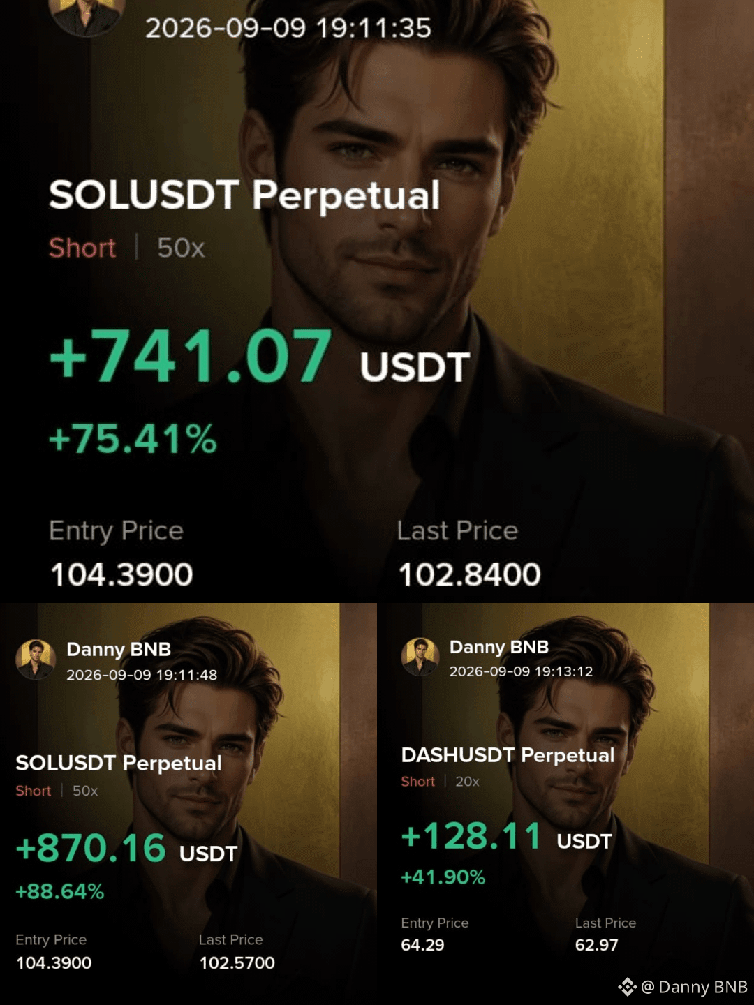Select the DASHUSDT Perpetual title
The height and width of the screenshot is (1005, 754).
pos(508,755)
